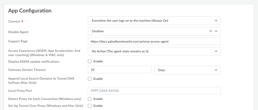
Task: Click the Gateway Session Timeout value field
Action: tap(119, 70)
